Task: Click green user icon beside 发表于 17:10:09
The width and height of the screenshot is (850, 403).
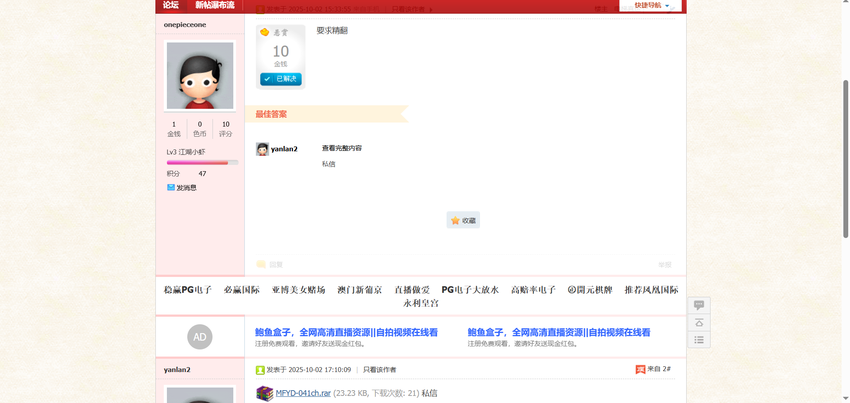Action: [260, 370]
